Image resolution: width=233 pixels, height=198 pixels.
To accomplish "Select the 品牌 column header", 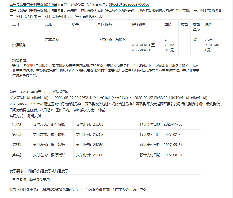I will click(49, 25).
